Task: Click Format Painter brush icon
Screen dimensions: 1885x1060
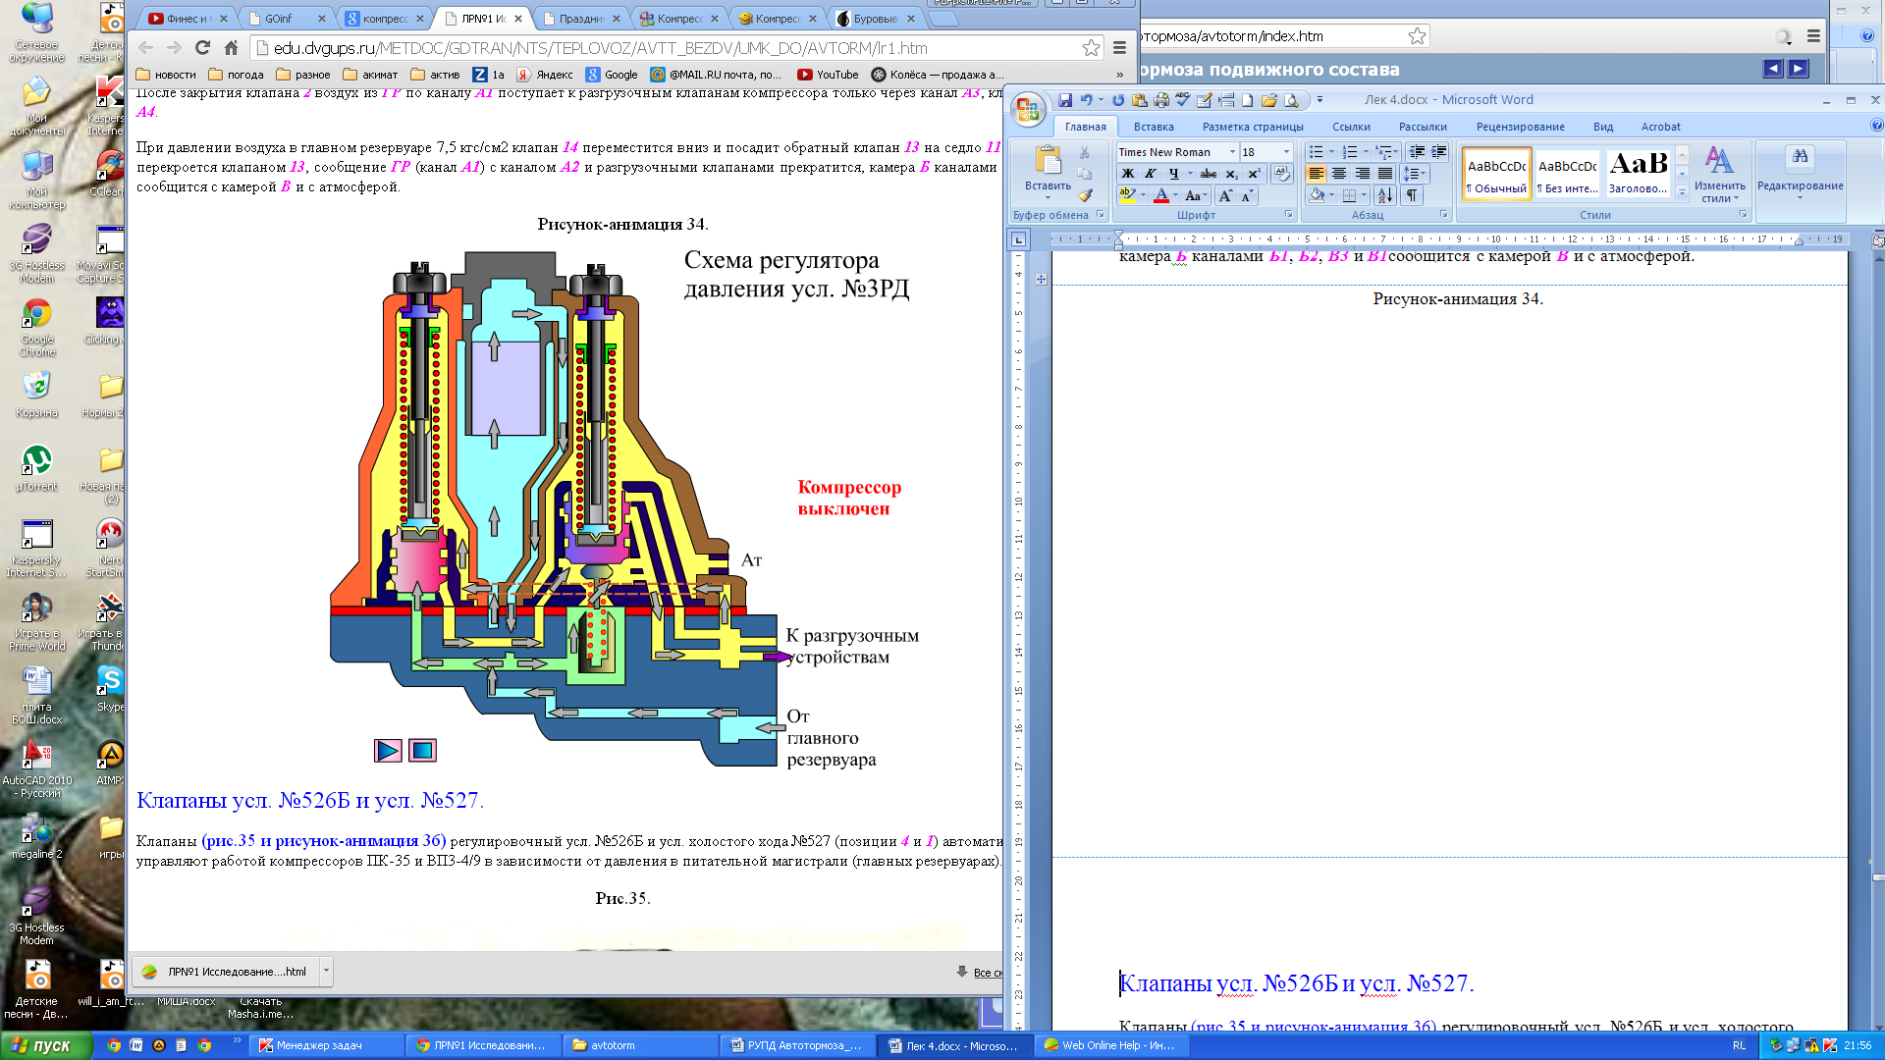Action: [x=1085, y=195]
